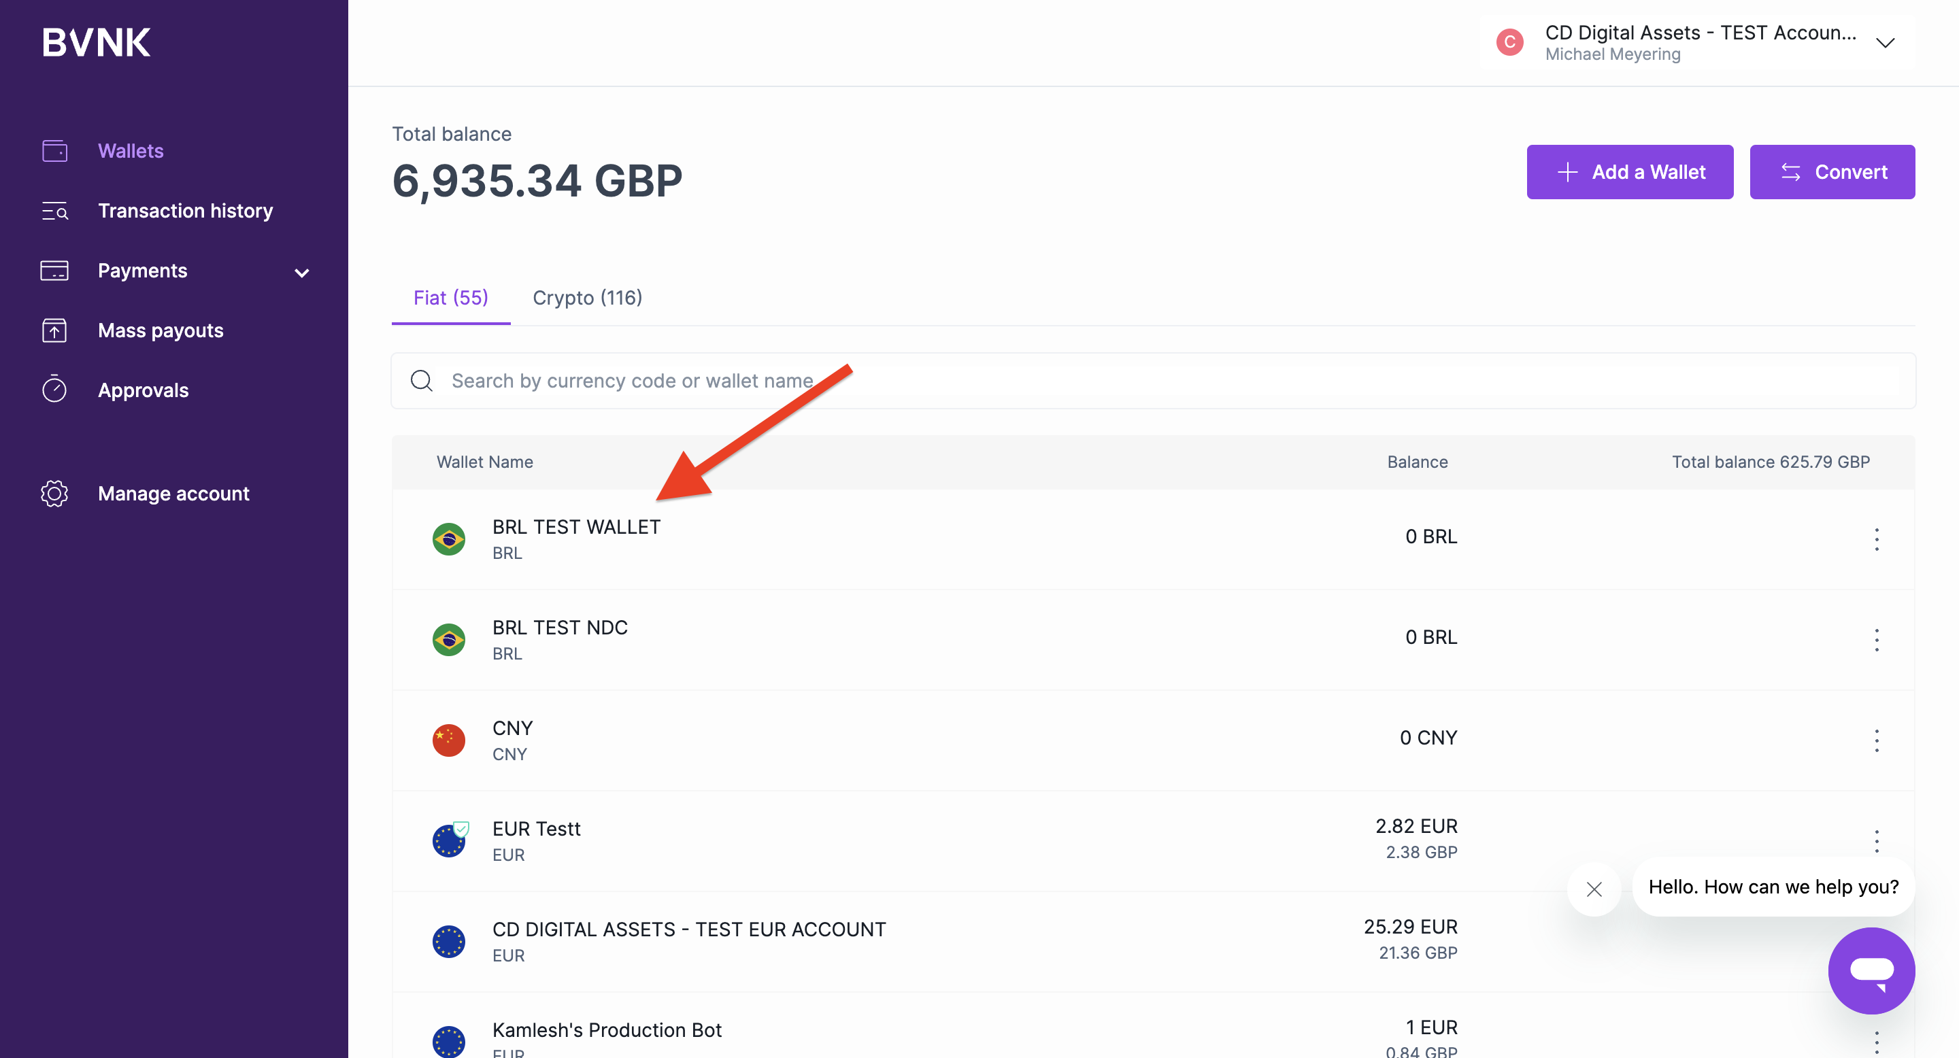Click the Transaction history search icon
The image size is (1959, 1058).
click(54, 211)
